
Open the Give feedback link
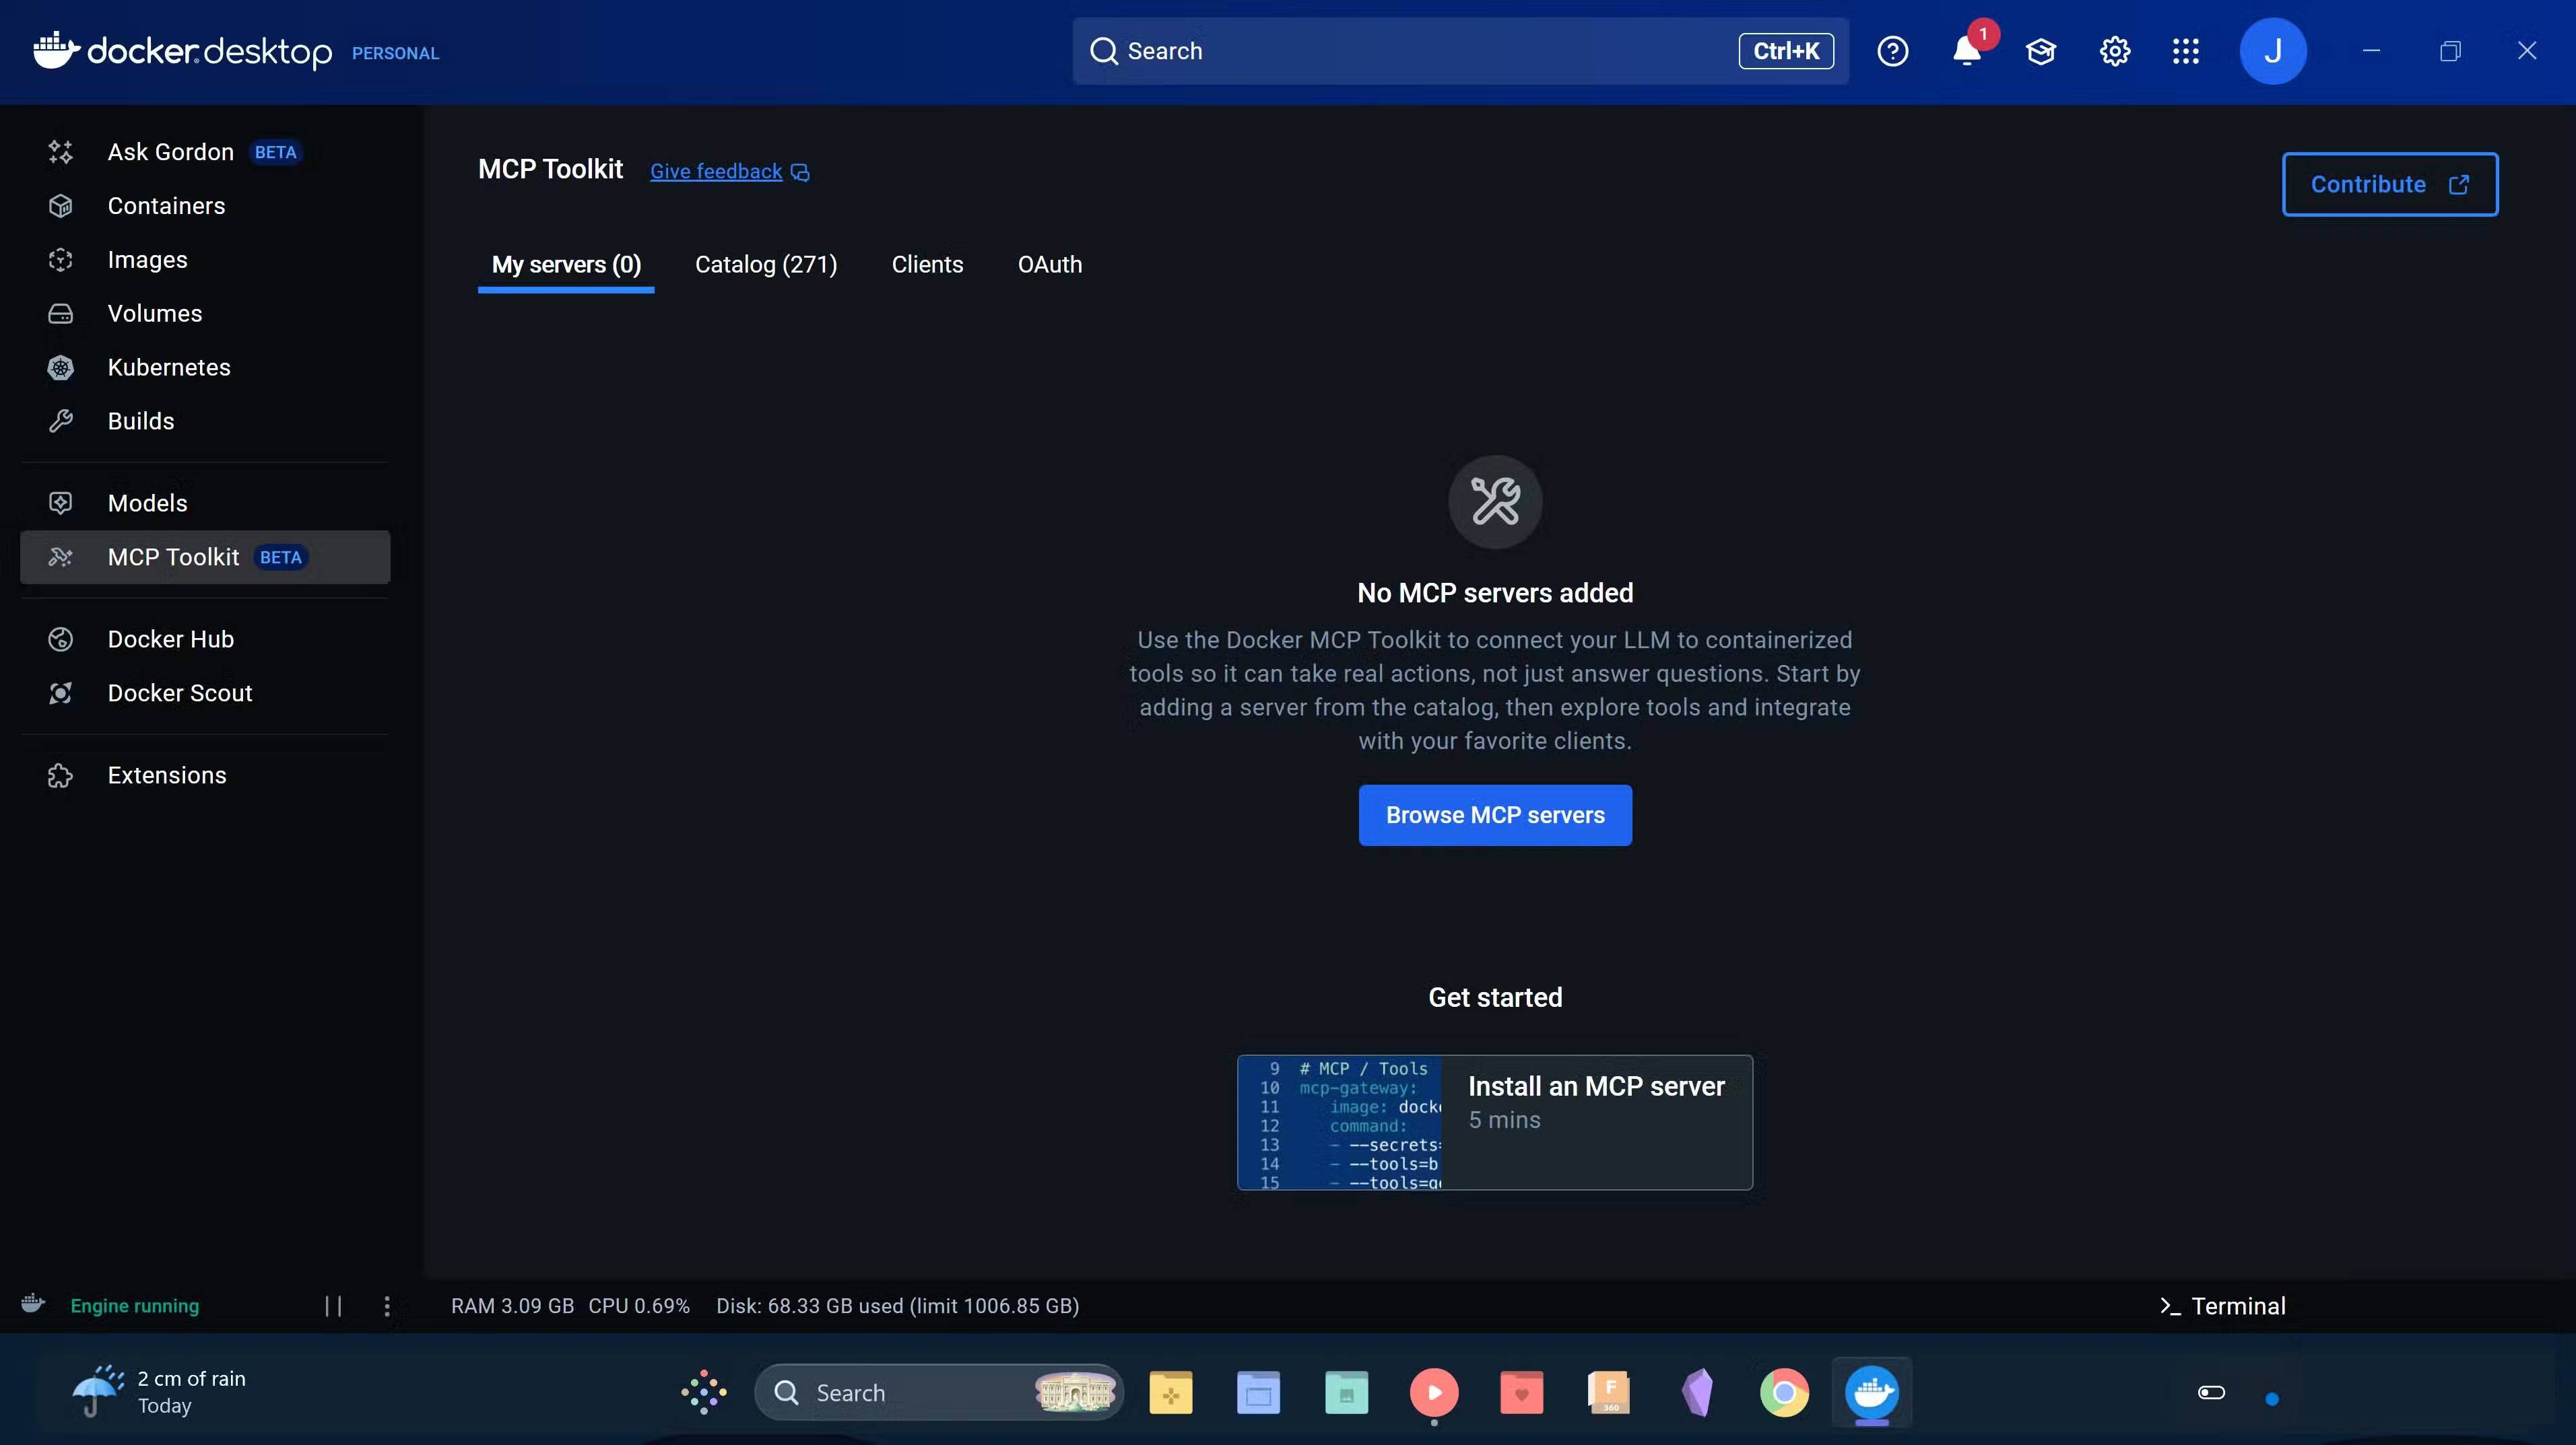coord(715,171)
